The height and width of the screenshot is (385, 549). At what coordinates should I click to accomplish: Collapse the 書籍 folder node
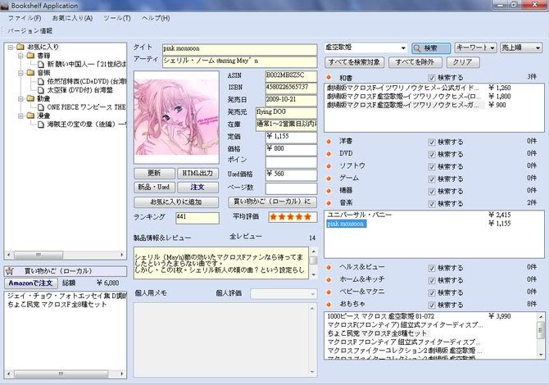pos(20,56)
